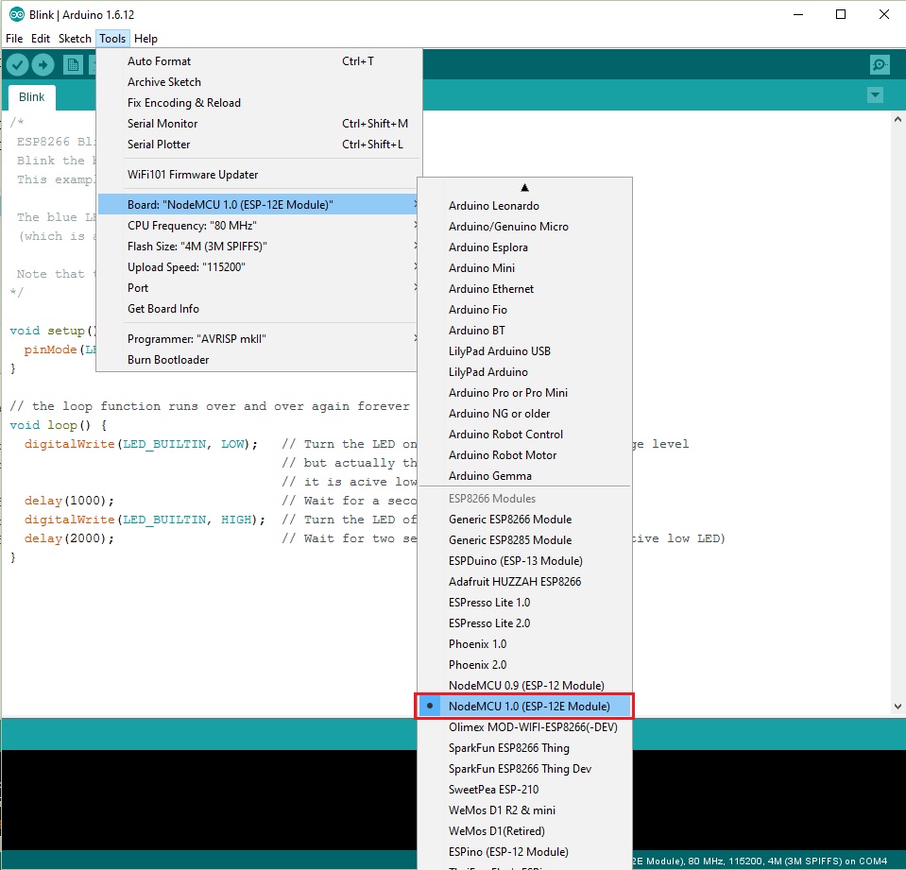Viewport: 906px width, 870px height.
Task: Select SparkFun ESP8266 Thing Dev
Action: point(524,769)
